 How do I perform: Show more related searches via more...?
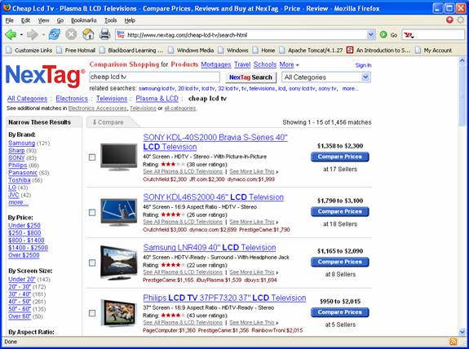[350, 89]
